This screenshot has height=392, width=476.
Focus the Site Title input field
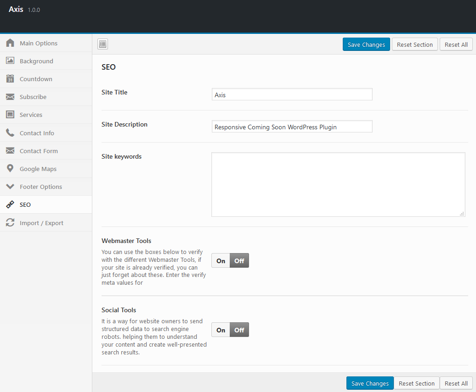click(x=292, y=95)
